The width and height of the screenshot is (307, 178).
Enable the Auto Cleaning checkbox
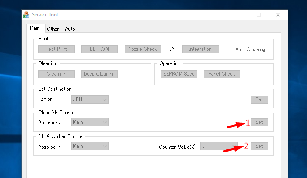tap(231, 50)
